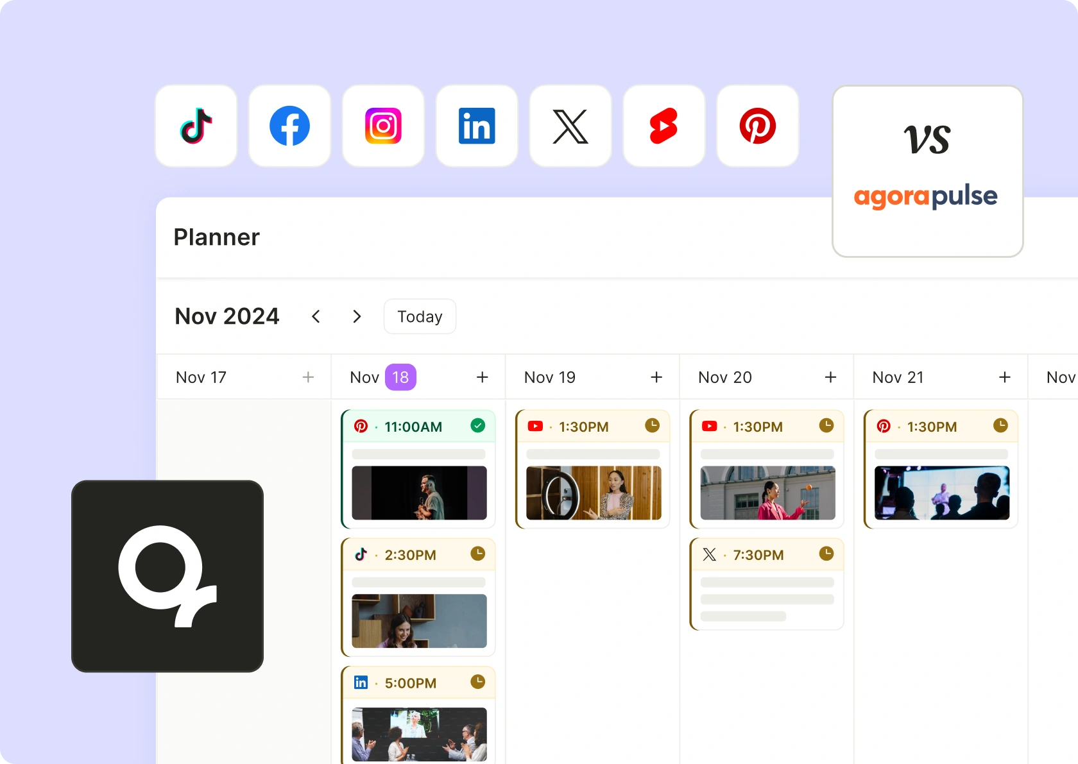1078x764 pixels.
Task: Click the X (Twitter) channel icon tile
Action: [570, 126]
